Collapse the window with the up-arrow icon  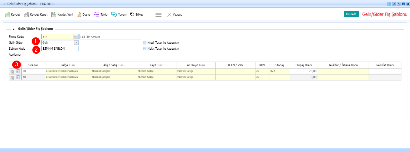click(398, 3)
